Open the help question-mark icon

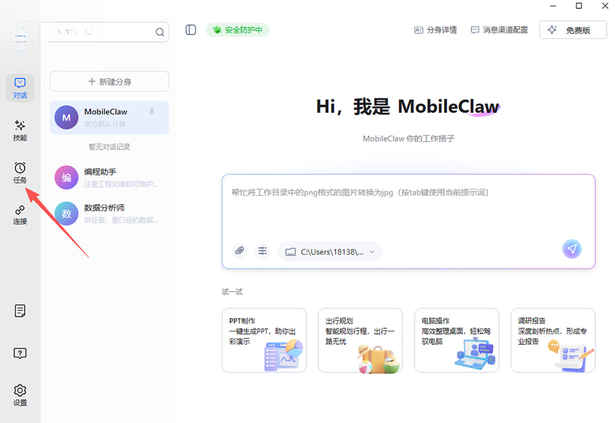pyautogui.click(x=20, y=353)
